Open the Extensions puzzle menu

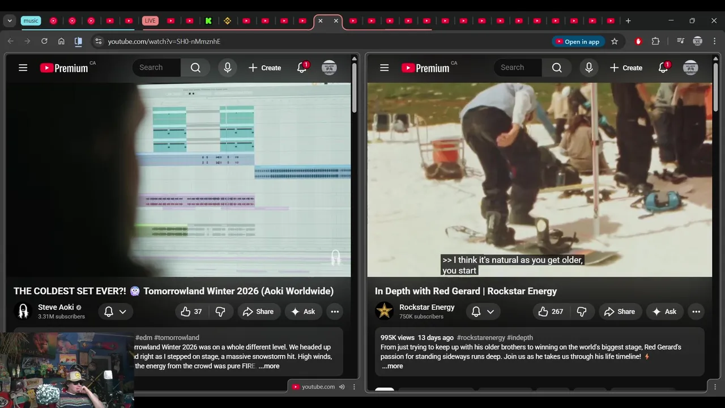pyautogui.click(x=655, y=41)
